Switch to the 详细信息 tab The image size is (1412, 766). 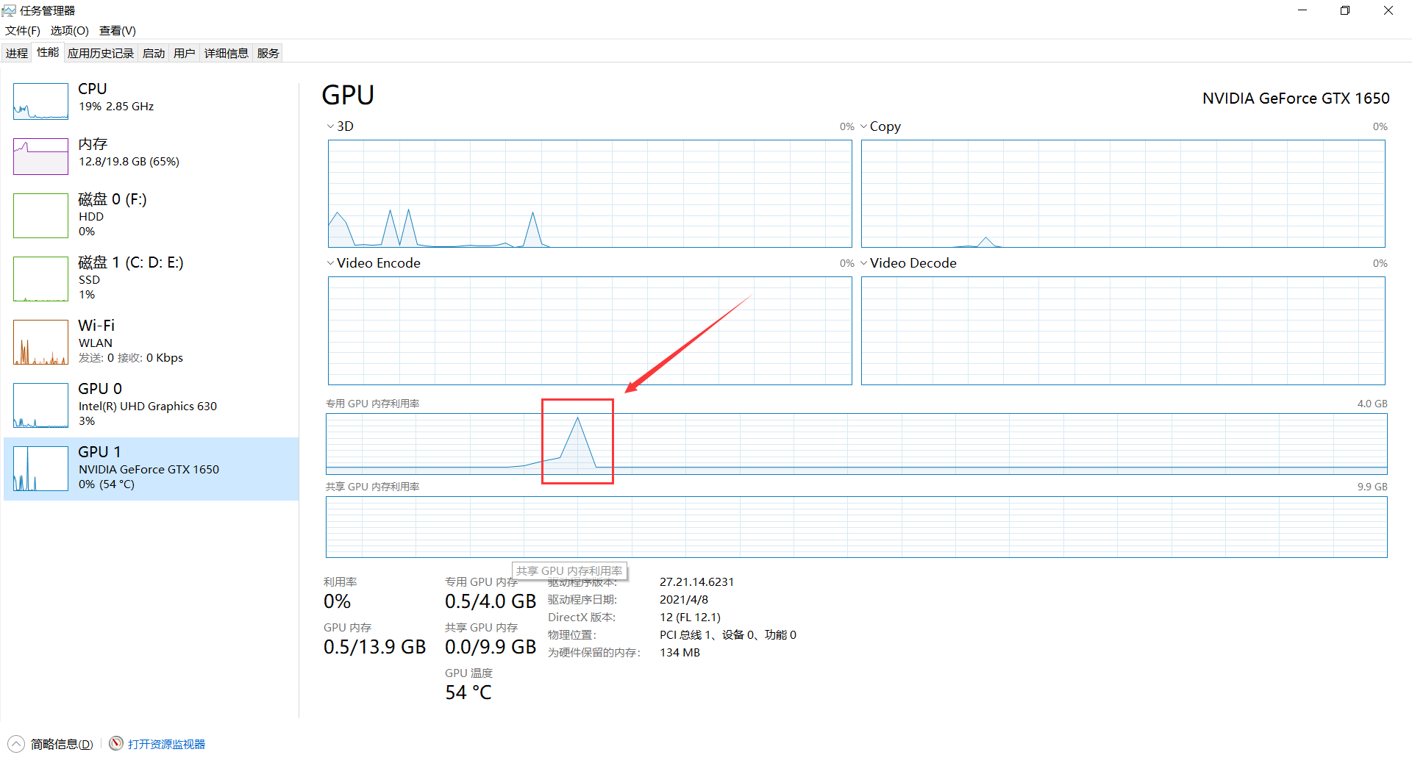(227, 53)
